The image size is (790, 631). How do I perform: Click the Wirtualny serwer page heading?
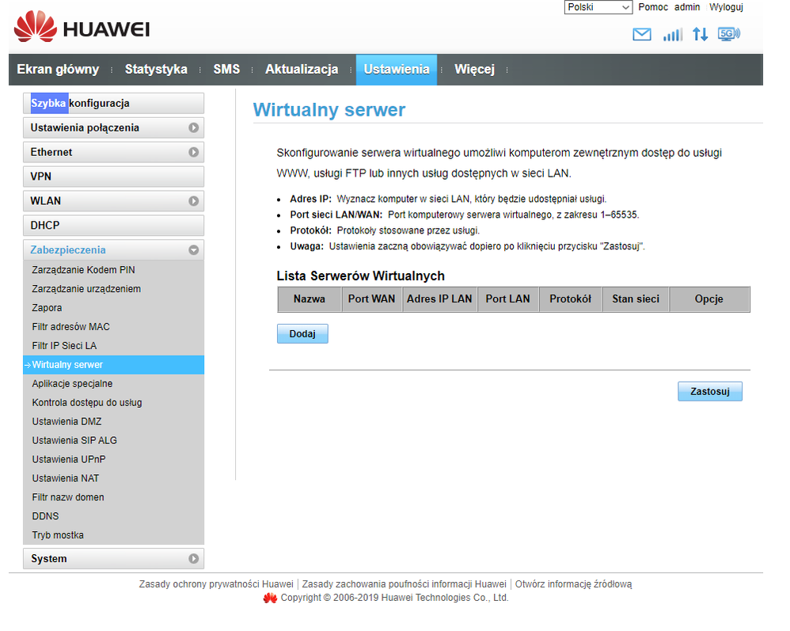tap(329, 110)
